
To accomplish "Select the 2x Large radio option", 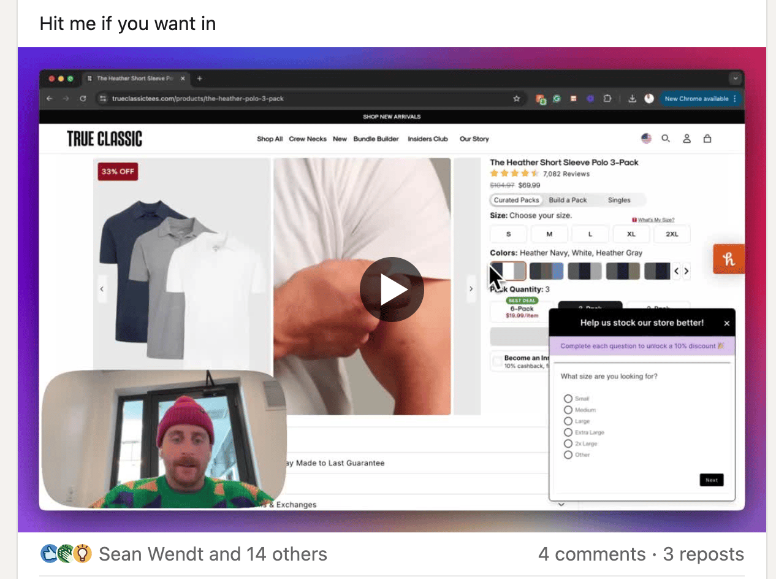I will (x=568, y=443).
